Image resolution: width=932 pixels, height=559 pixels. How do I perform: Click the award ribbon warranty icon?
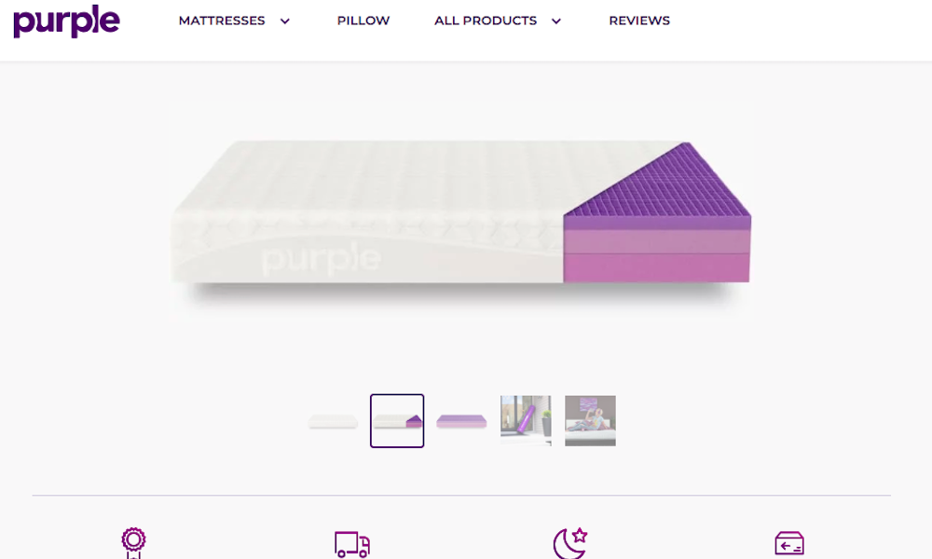[x=133, y=543]
